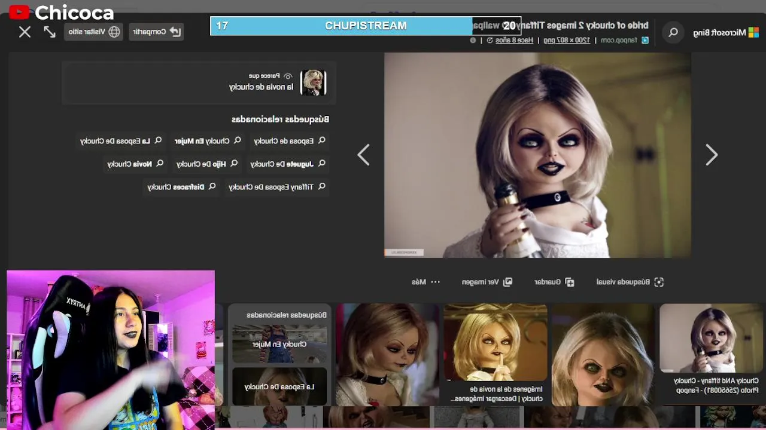Viewport: 766px width, 430px height.
Task: Click the CHUPISTREAM progress bar
Action: pos(366,26)
